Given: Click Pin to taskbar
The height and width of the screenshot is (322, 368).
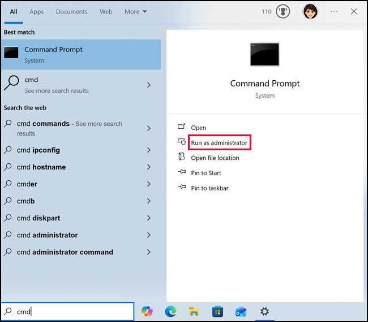Looking at the screenshot, I should (209, 188).
